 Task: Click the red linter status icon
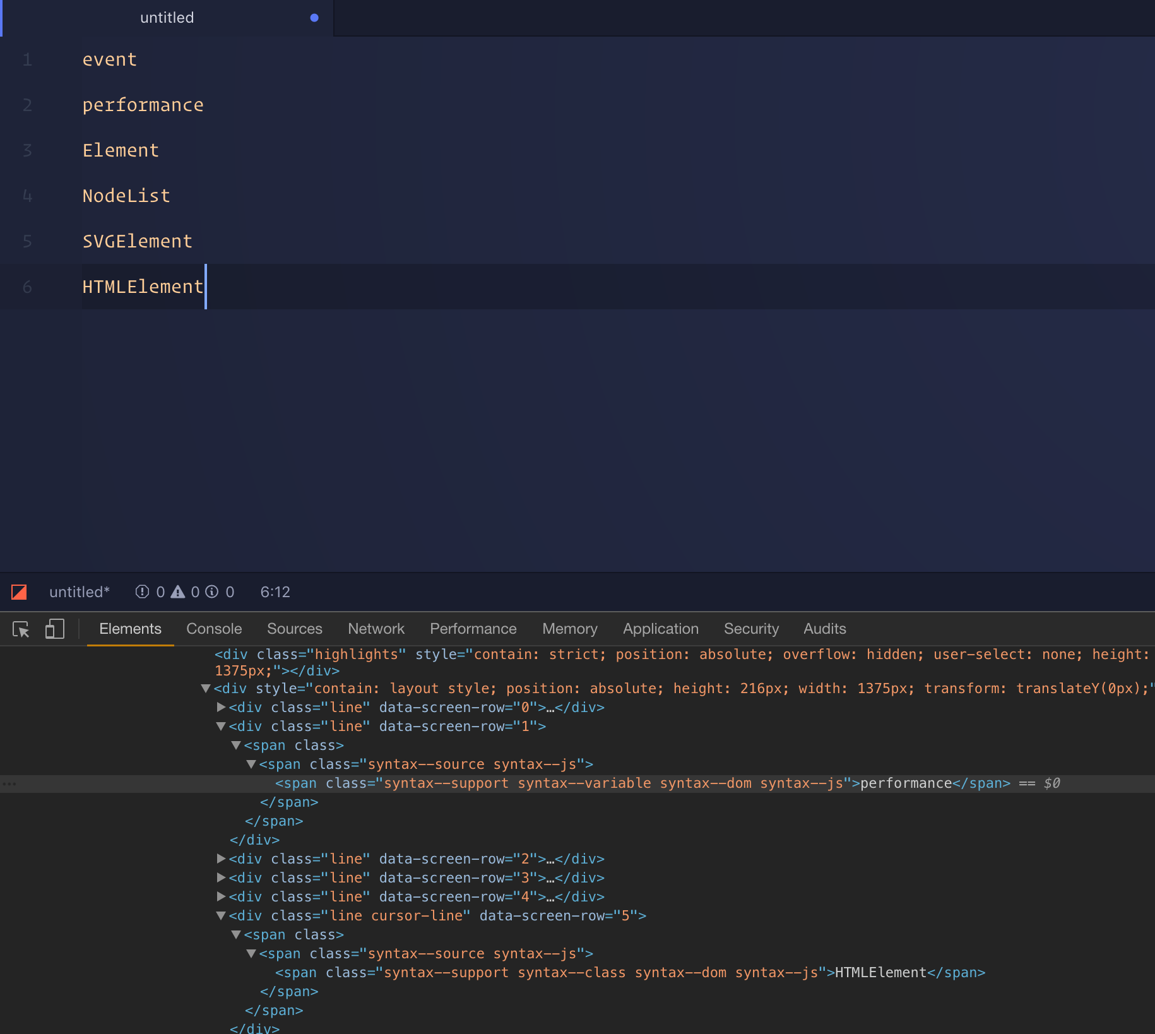tap(19, 592)
